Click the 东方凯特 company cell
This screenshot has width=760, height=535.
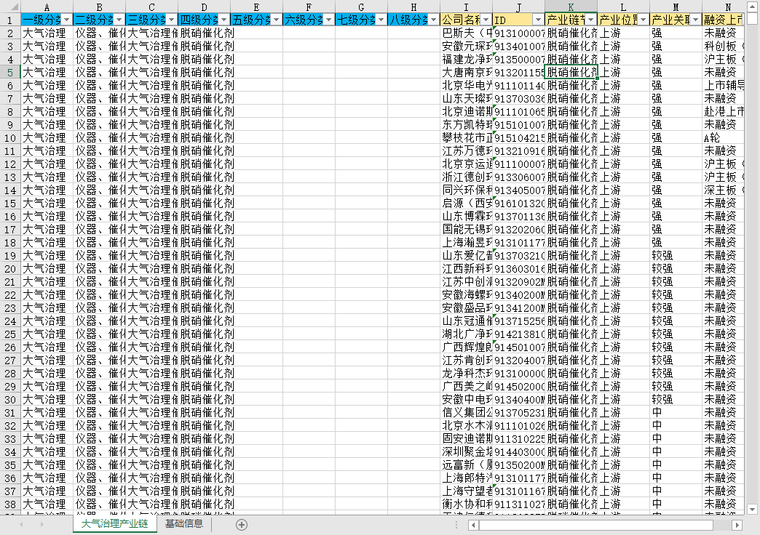pyautogui.click(x=467, y=124)
